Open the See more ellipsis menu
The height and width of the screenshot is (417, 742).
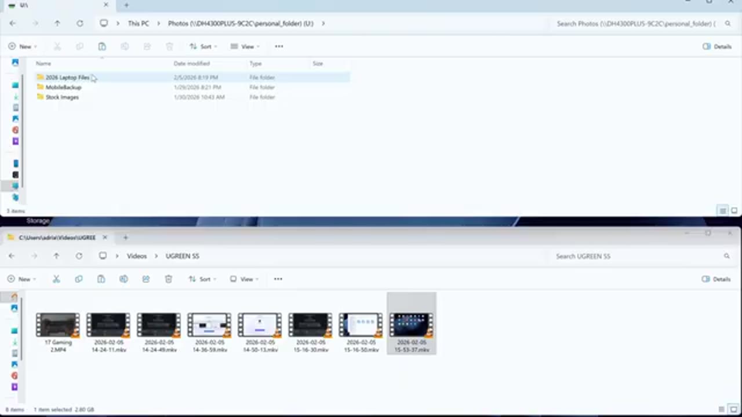[x=278, y=279]
